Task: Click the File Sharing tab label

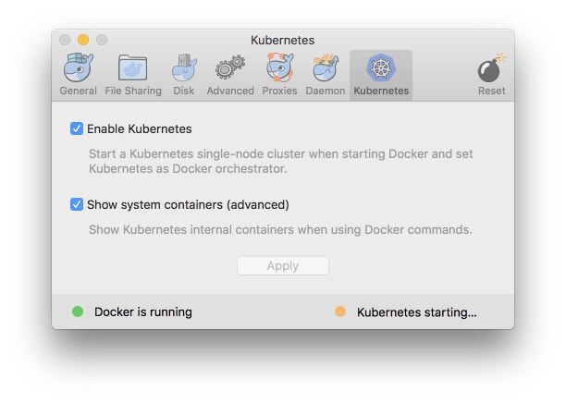Action: pyautogui.click(x=132, y=91)
